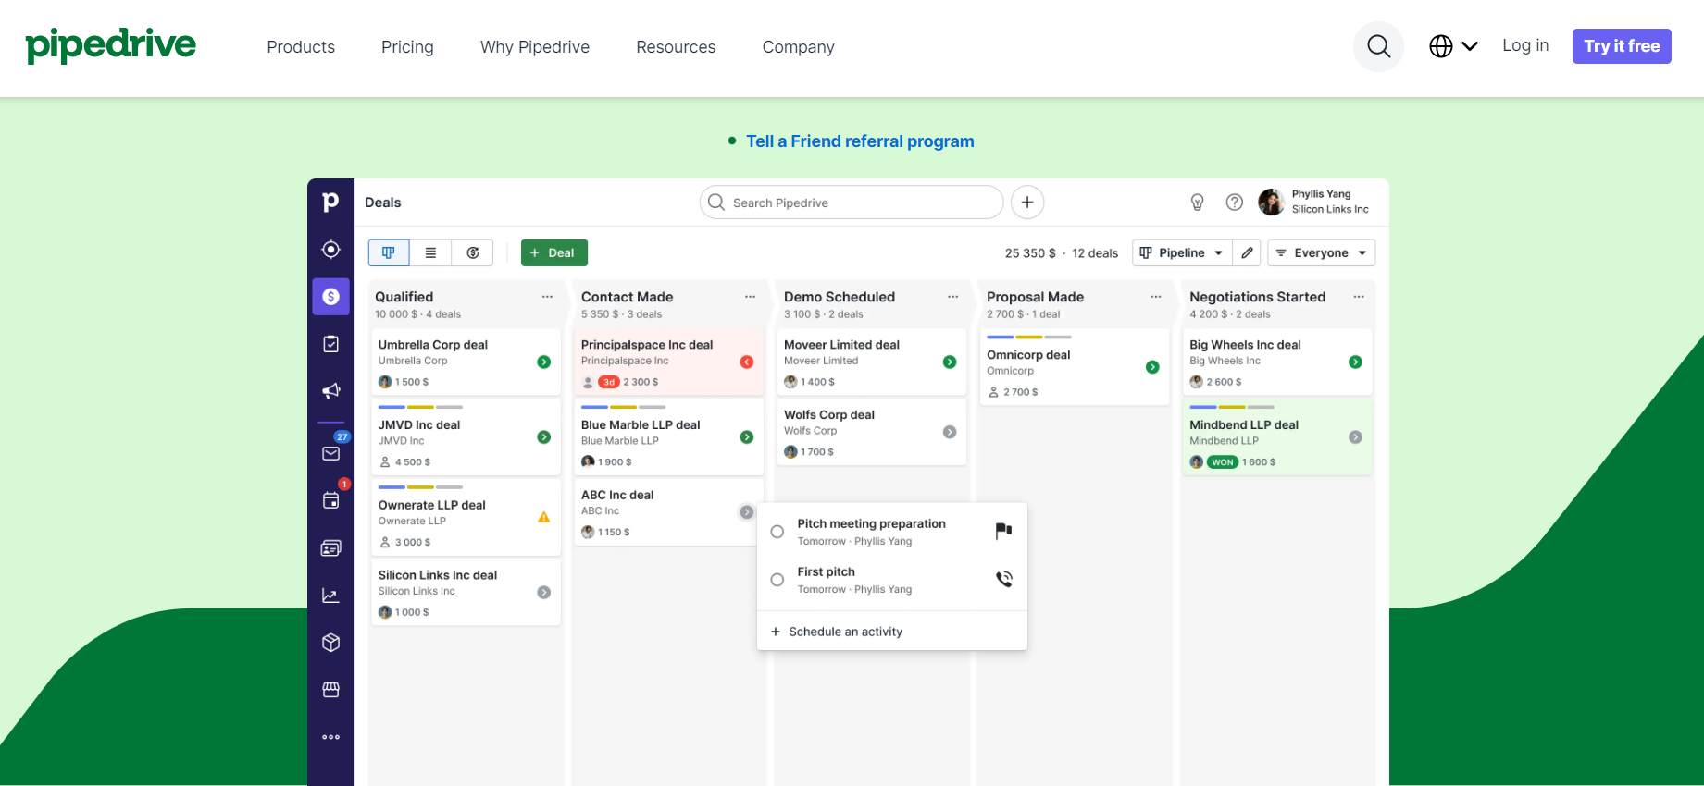Open the Pipeline dropdown
This screenshot has width=1704, height=786.
pyautogui.click(x=1182, y=252)
